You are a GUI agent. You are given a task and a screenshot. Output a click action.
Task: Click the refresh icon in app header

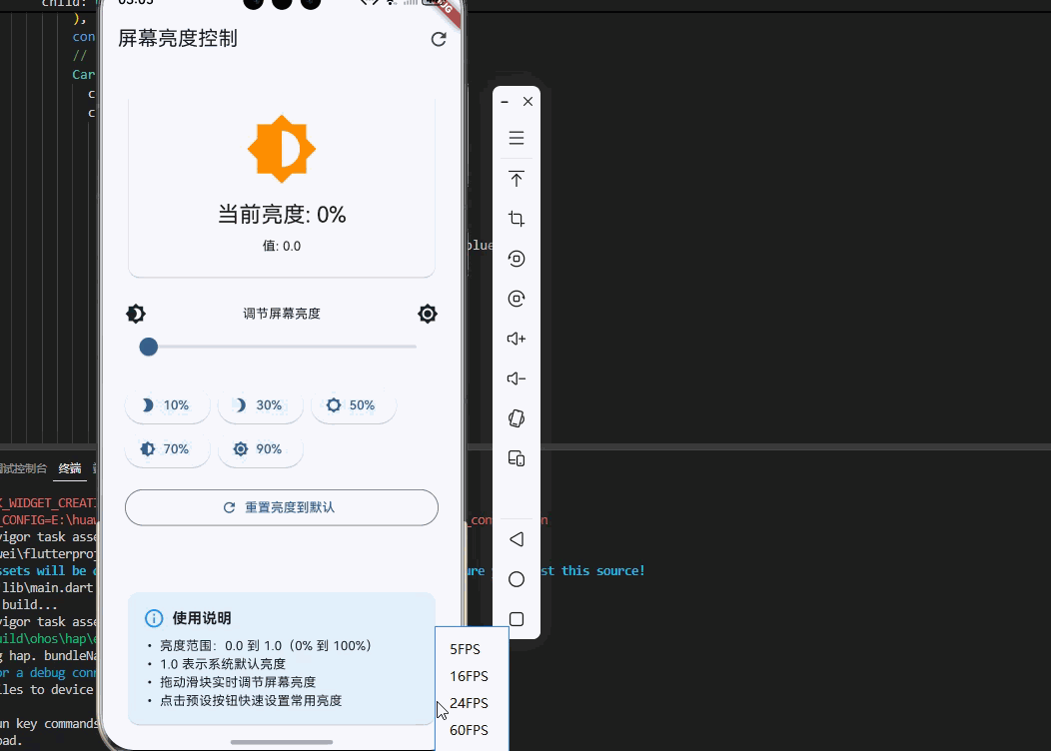(x=439, y=39)
